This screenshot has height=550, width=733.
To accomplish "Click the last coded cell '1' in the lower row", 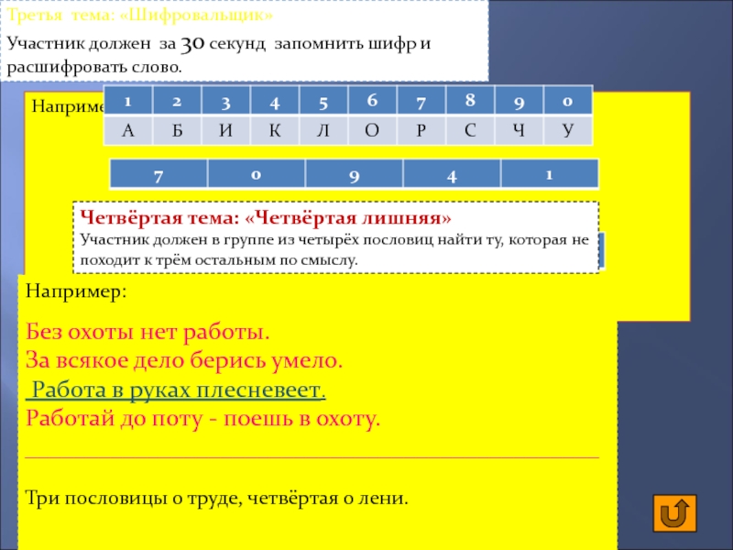I will pyautogui.click(x=549, y=174).
